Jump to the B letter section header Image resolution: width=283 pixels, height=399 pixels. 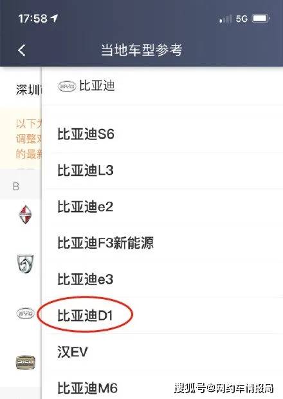pos(16,186)
